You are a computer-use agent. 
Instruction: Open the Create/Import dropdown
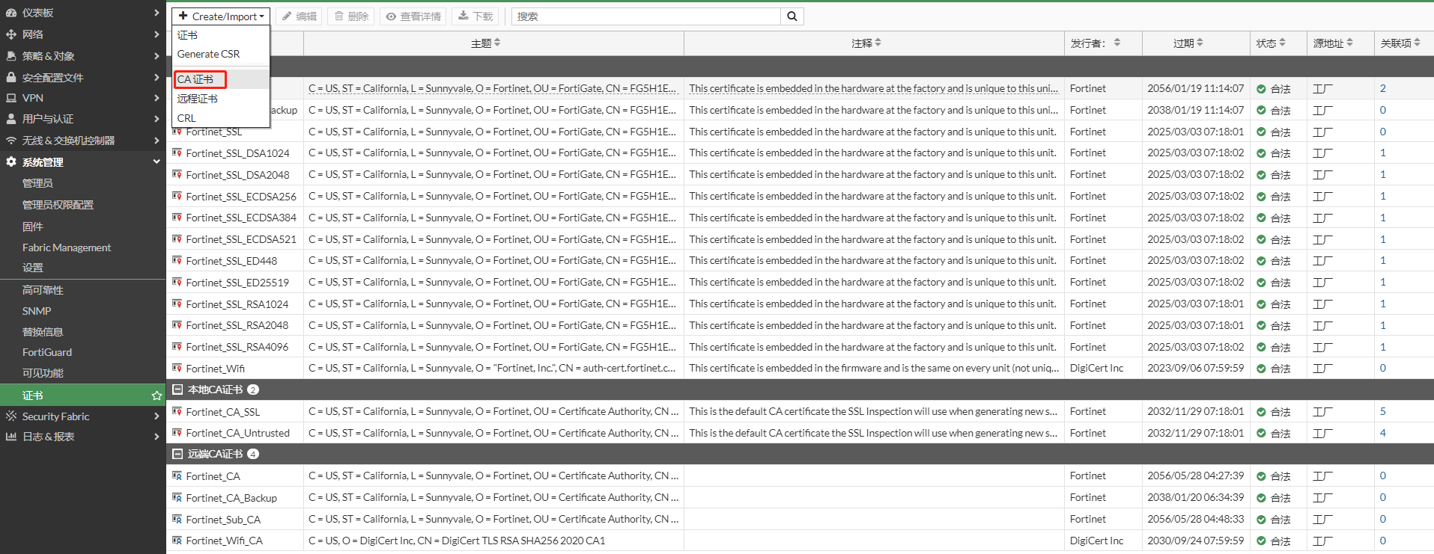coord(221,16)
